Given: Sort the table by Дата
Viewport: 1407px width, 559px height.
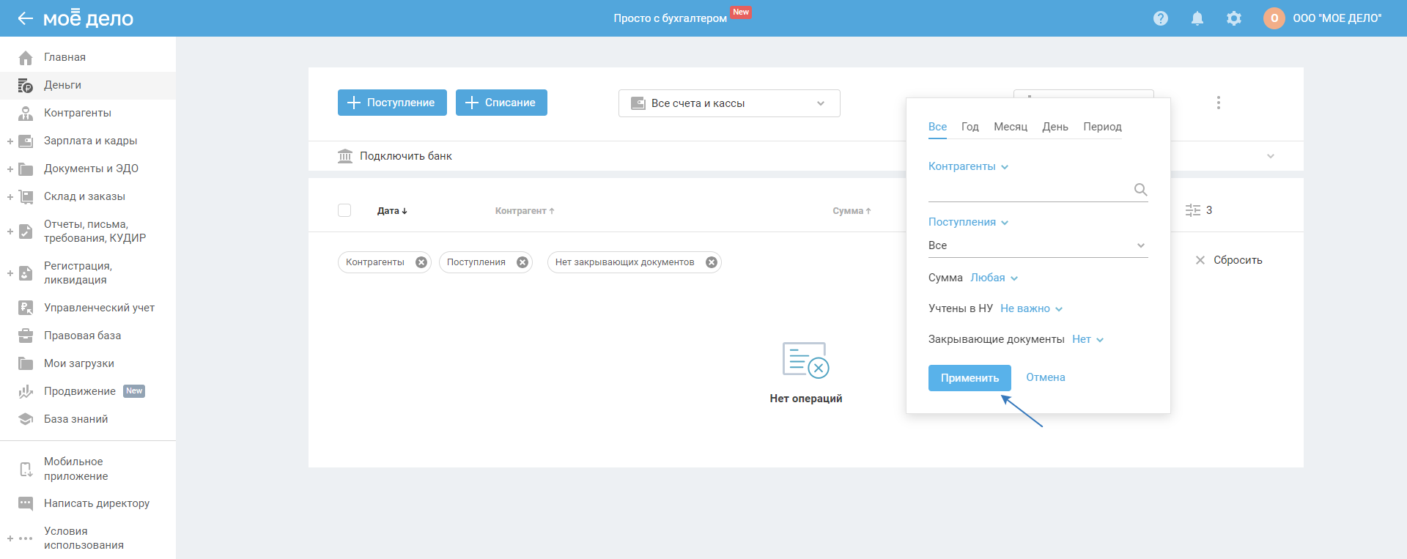Looking at the screenshot, I should (392, 211).
